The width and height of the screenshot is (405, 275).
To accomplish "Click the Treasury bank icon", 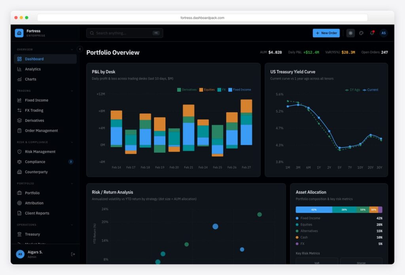I will pos(19,234).
